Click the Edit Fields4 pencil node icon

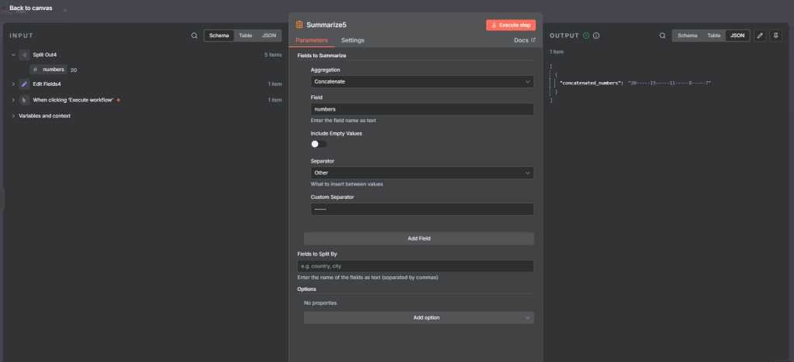[24, 84]
